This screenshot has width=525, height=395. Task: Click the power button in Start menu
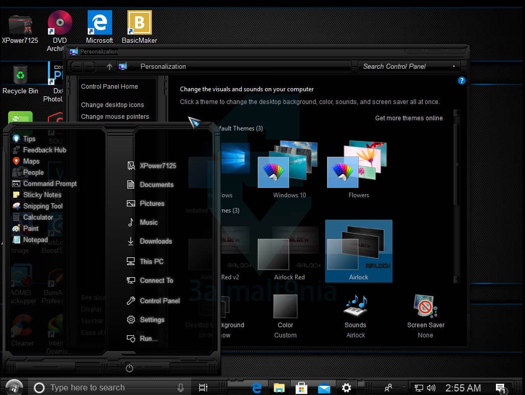[129, 368]
